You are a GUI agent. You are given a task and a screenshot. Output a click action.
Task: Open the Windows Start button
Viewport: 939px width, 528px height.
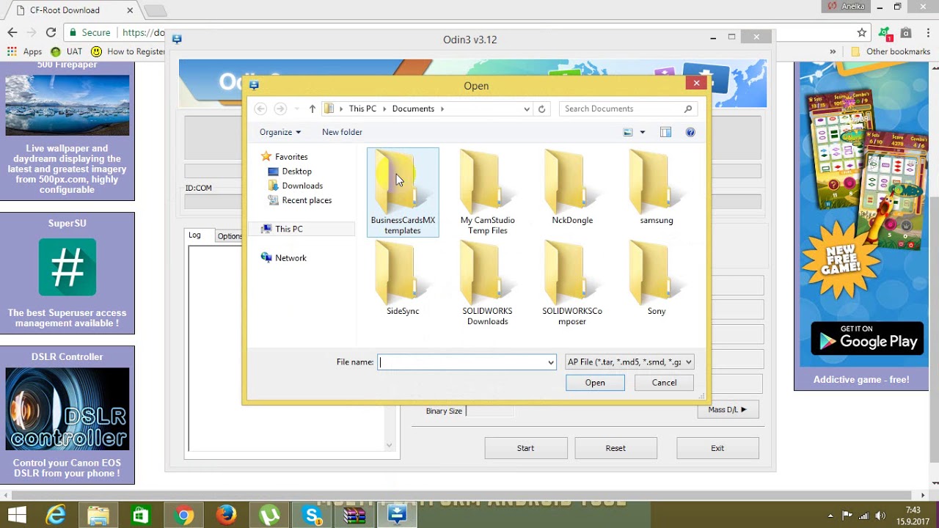point(16,516)
